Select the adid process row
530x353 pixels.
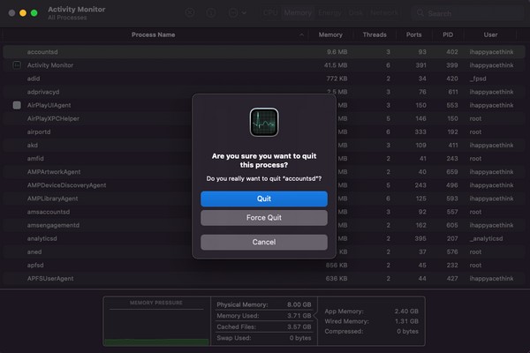point(264,79)
